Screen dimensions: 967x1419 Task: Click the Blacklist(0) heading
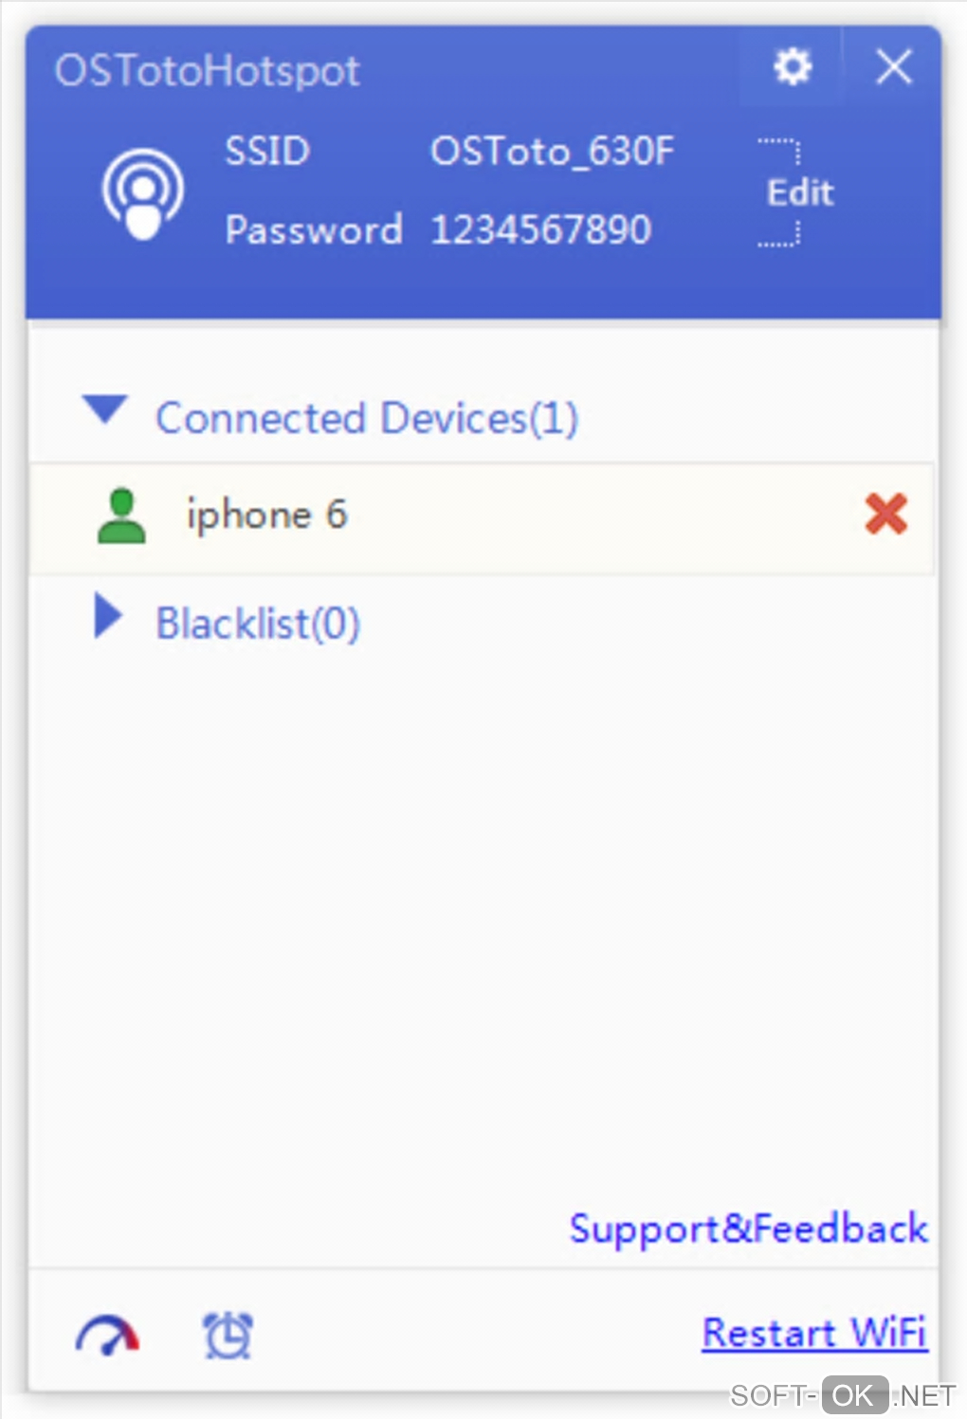click(x=258, y=624)
